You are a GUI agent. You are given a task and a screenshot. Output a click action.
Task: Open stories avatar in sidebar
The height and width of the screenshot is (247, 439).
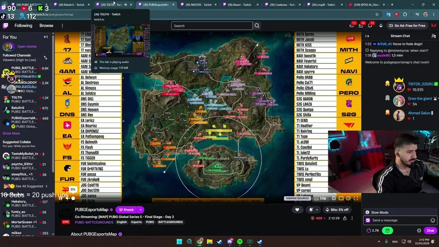tap(8, 46)
